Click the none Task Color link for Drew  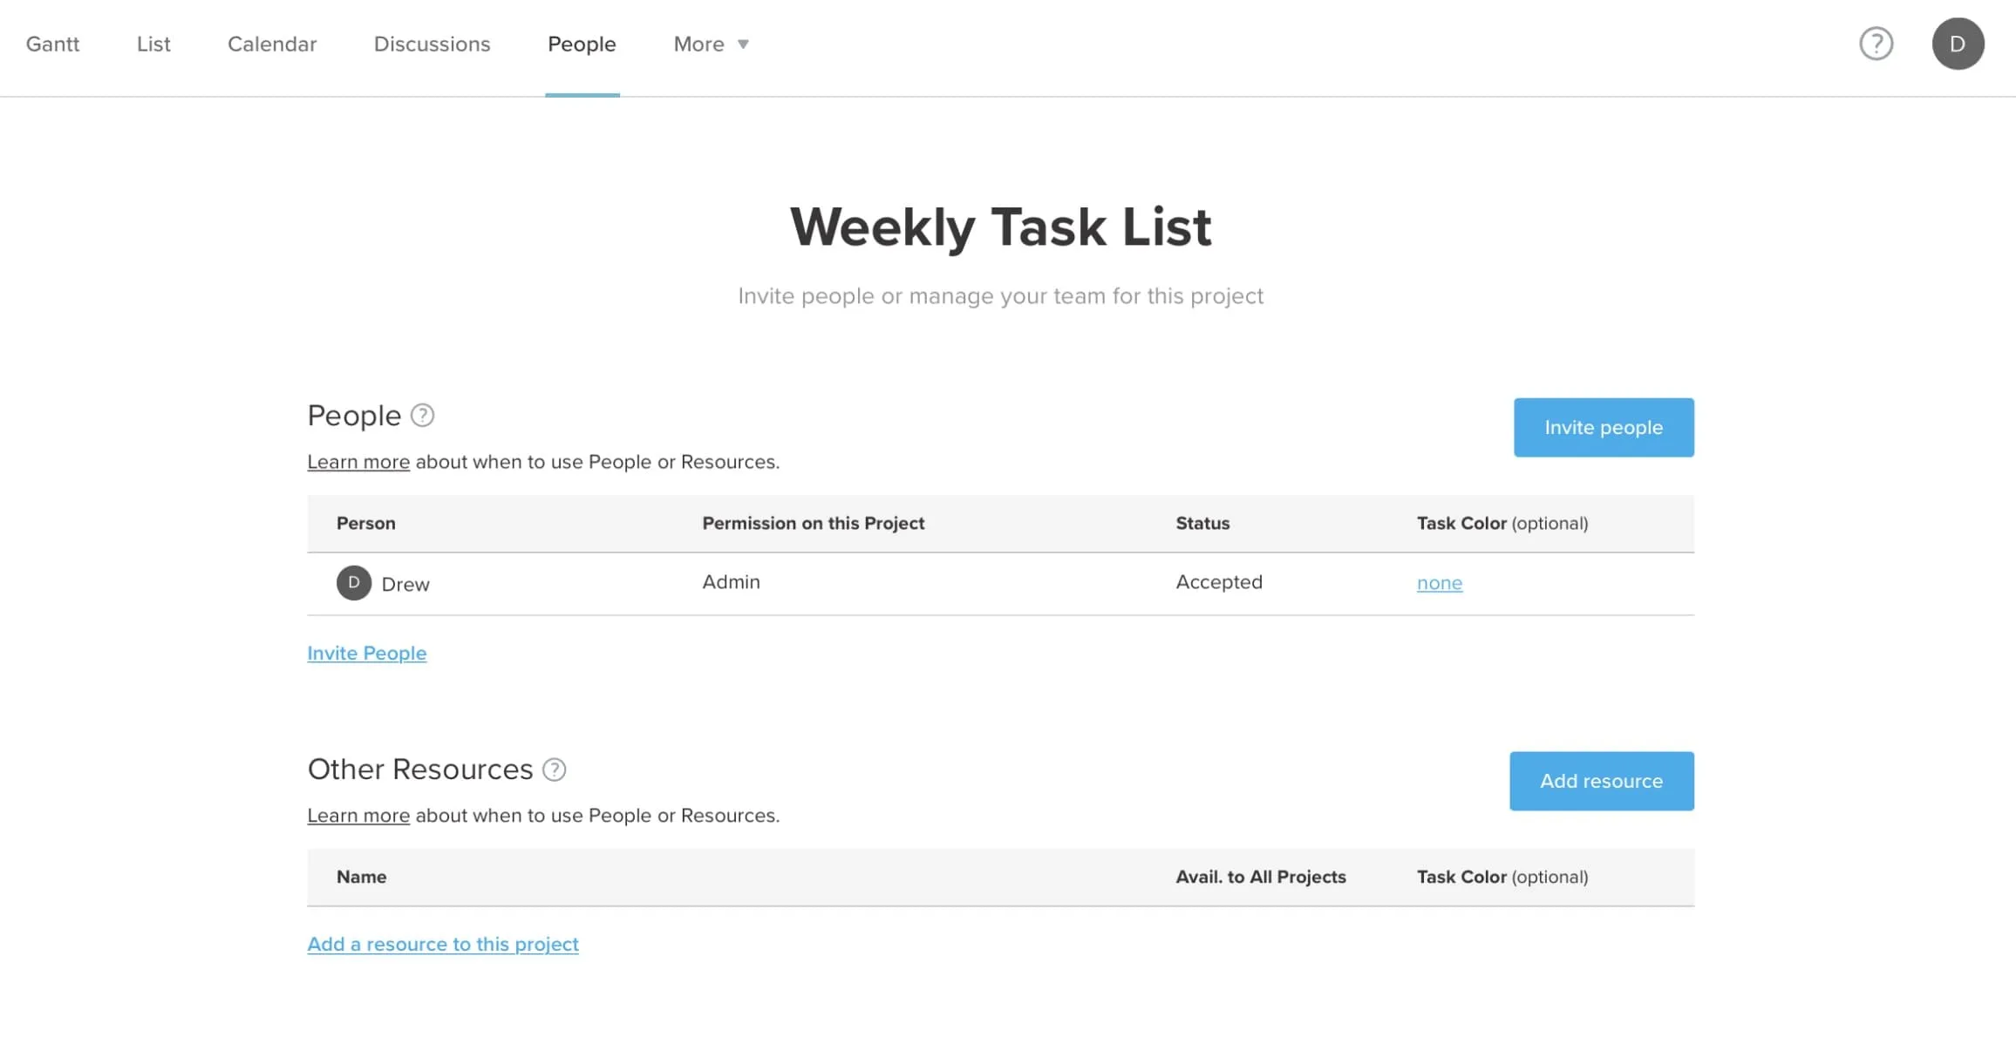click(1438, 582)
